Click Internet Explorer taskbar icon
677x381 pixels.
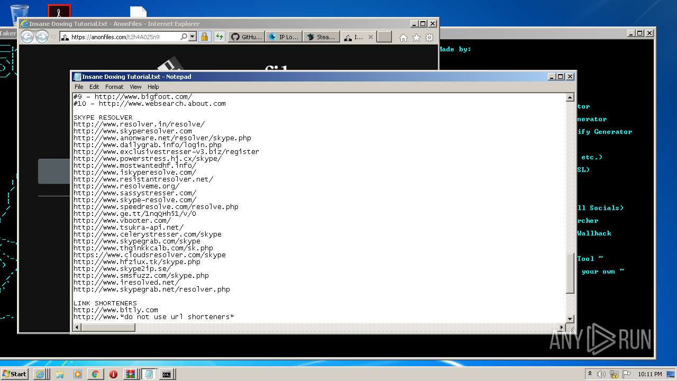click(x=40, y=374)
